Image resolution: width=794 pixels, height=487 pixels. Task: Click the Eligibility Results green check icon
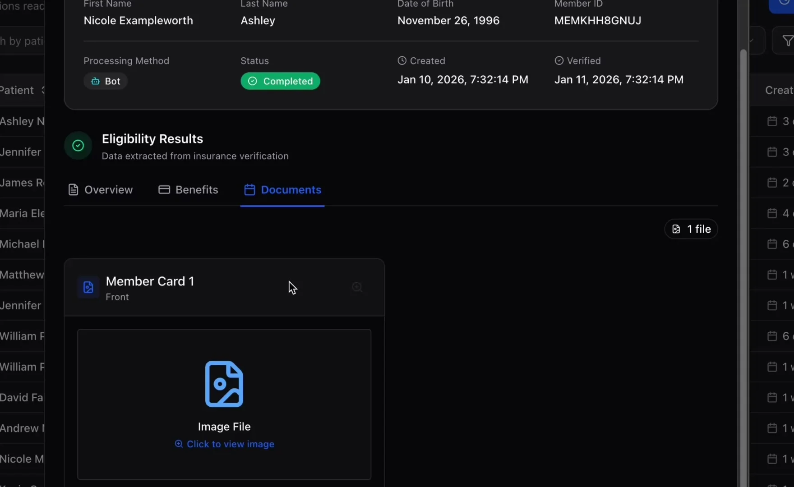pyautogui.click(x=78, y=146)
